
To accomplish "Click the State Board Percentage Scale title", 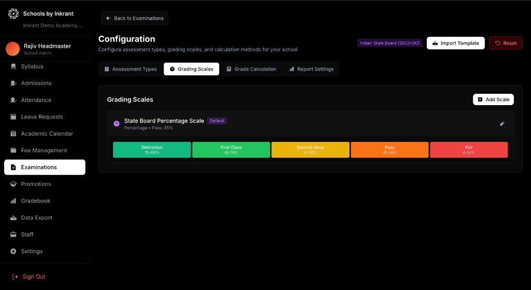I will [164, 121].
